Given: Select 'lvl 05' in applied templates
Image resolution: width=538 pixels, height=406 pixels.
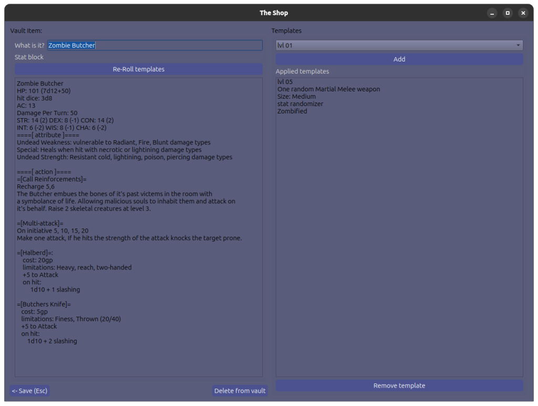Looking at the screenshot, I should pyautogui.click(x=285, y=82).
